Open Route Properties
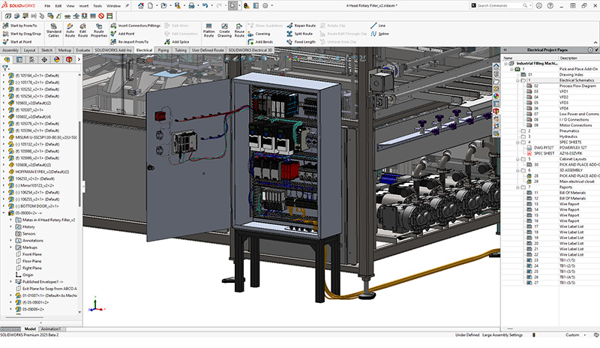This screenshot has width=600, height=348. [99, 30]
